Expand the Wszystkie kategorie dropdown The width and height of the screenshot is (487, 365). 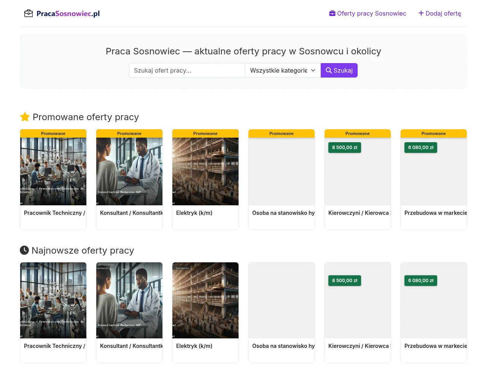click(x=283, y=70)
